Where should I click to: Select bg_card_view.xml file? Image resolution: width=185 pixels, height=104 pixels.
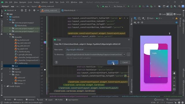coord(24,43)
